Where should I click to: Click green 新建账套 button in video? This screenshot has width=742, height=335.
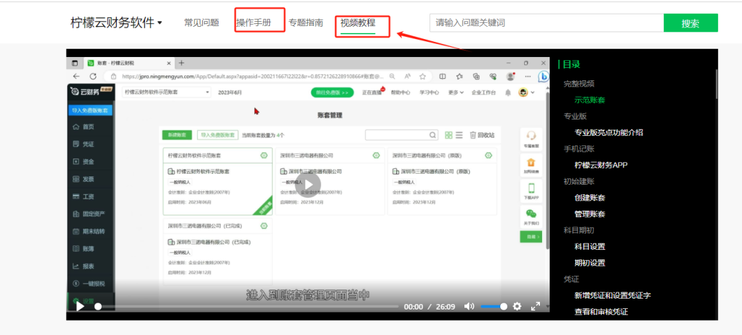click(177, 135)
